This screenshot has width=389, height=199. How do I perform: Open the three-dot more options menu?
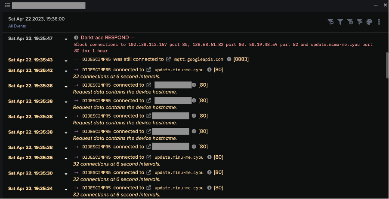click(x=379, y=22)
